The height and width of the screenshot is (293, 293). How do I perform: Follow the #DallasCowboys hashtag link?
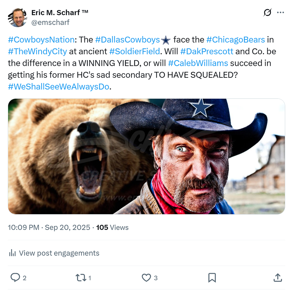pos(128,40)
